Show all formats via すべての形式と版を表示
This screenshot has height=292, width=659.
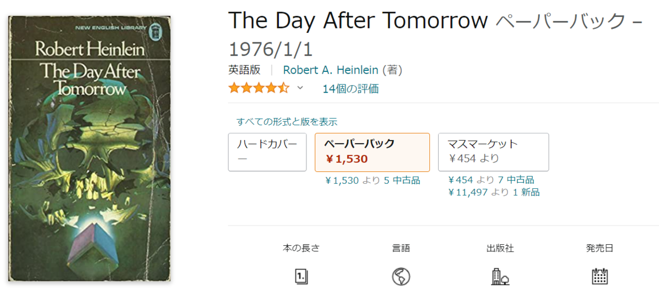(287, 122)
